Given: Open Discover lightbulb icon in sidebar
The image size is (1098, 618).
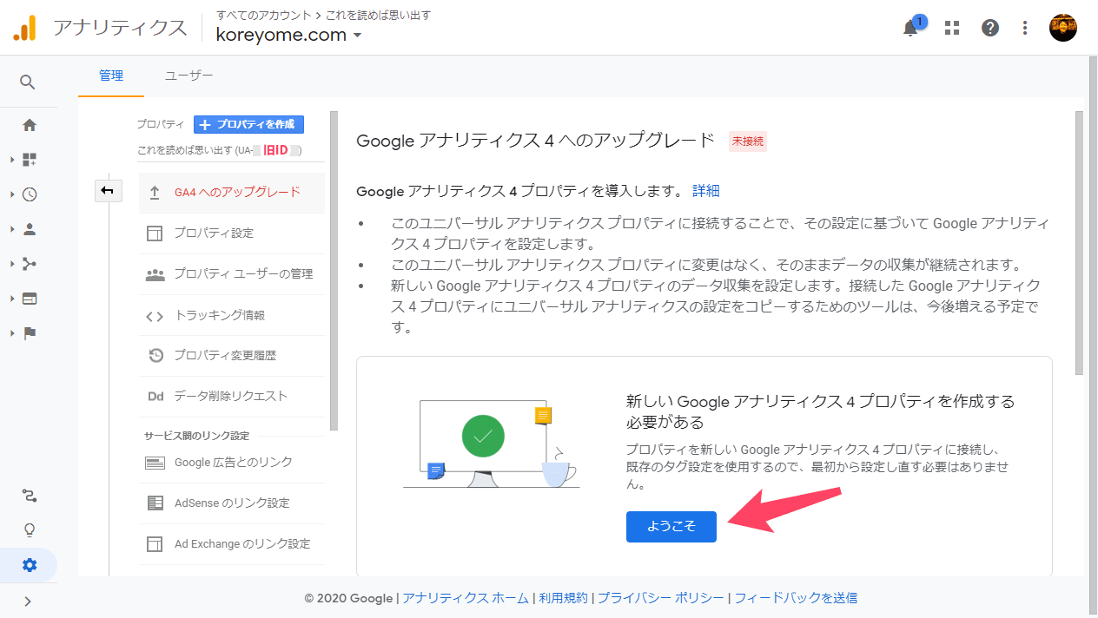Looking at the screenshot, I should pos(30,530).
